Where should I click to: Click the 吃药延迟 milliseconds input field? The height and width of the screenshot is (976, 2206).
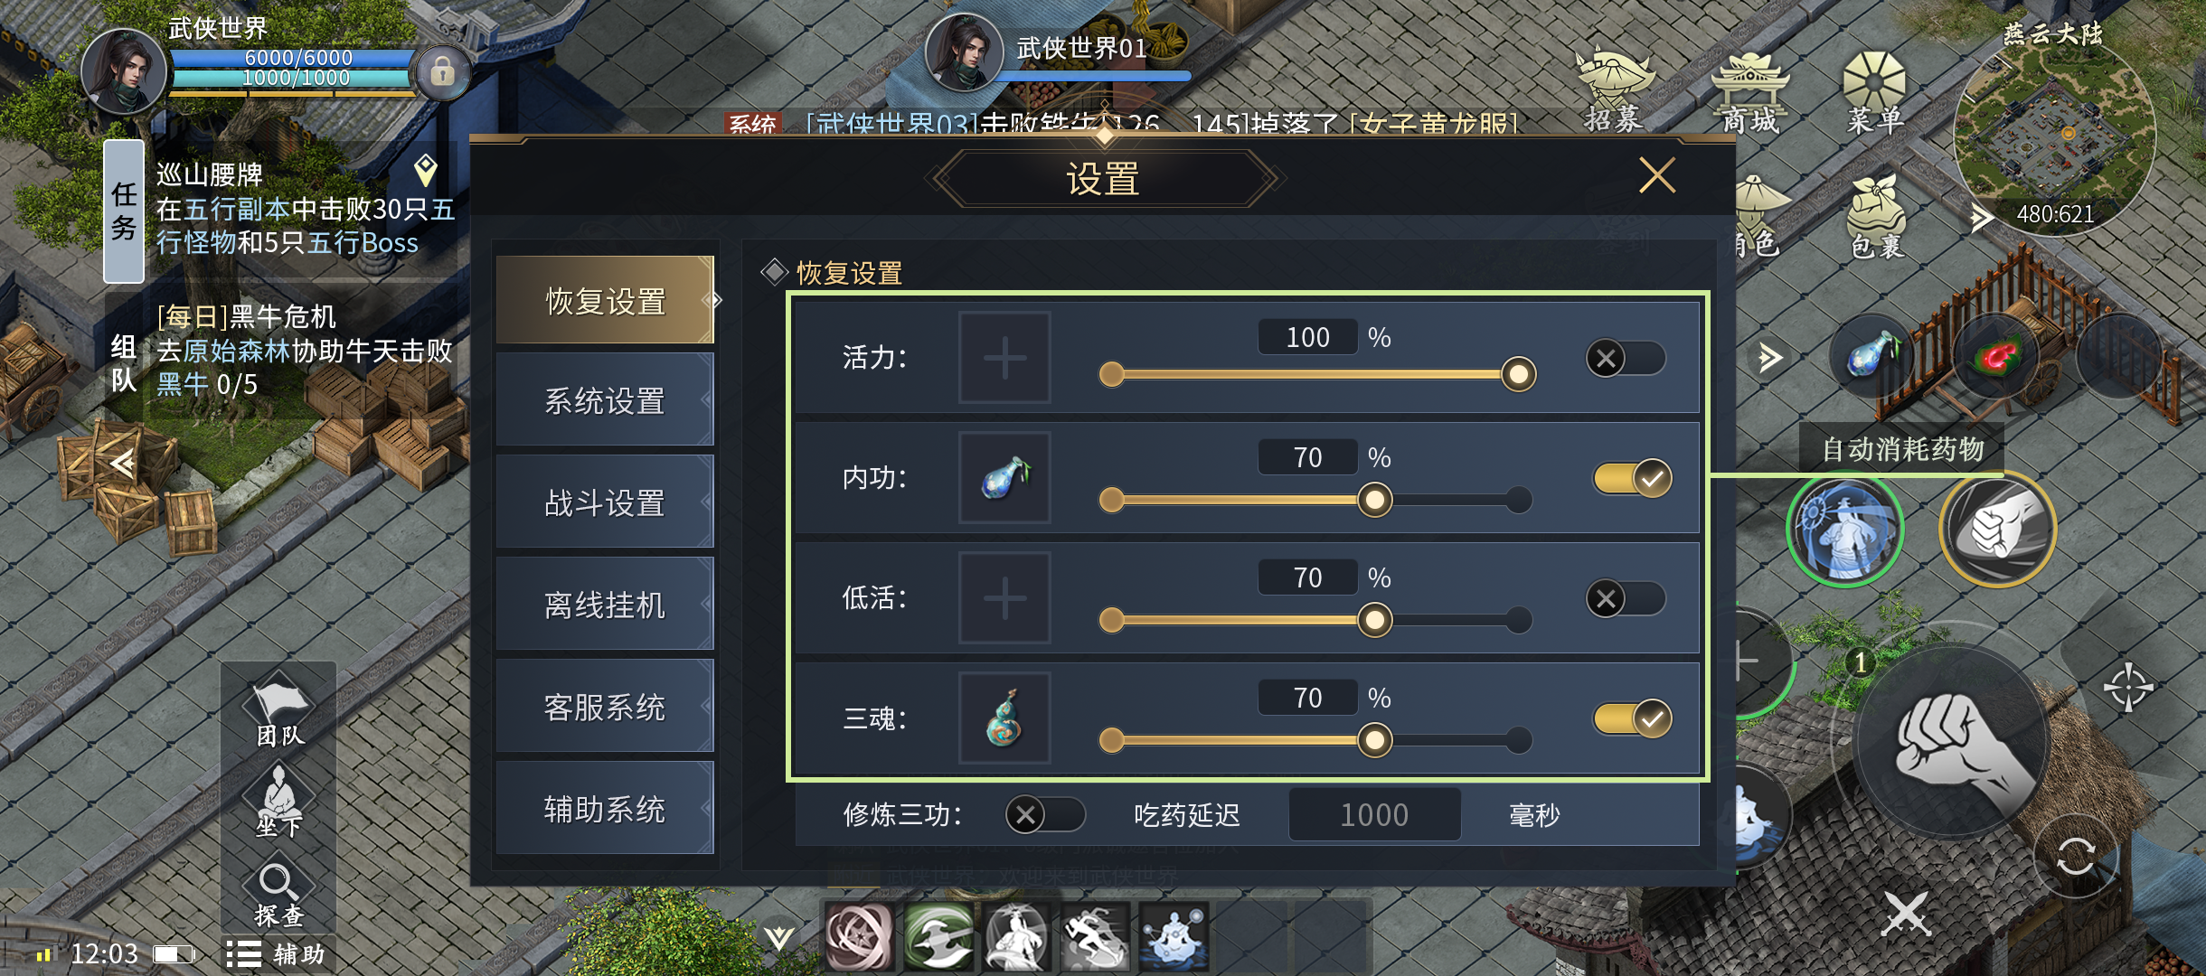(x=1374, y=815)
